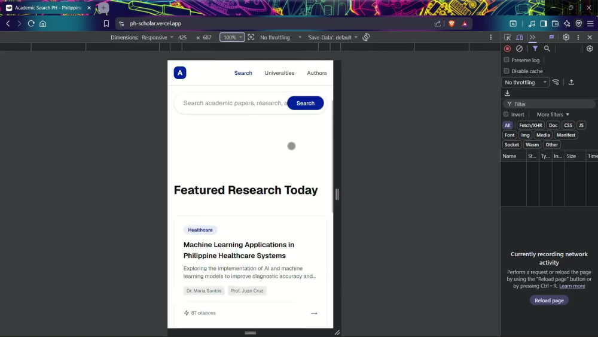The image size is (598, 337).
Task: Click the Dr. Maria Santos author tag
Action: pyautogui.click(x=204, y=291)
